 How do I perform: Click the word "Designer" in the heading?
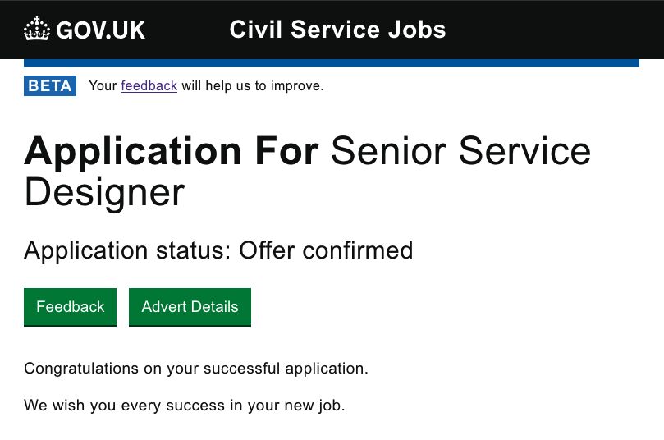pyautogui.click(x=104, y=192)
